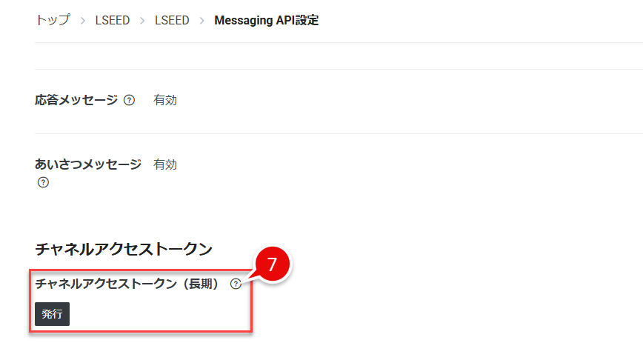
Task: Click the help icon under あいさつメッセージ
Action: pos(43,183)
